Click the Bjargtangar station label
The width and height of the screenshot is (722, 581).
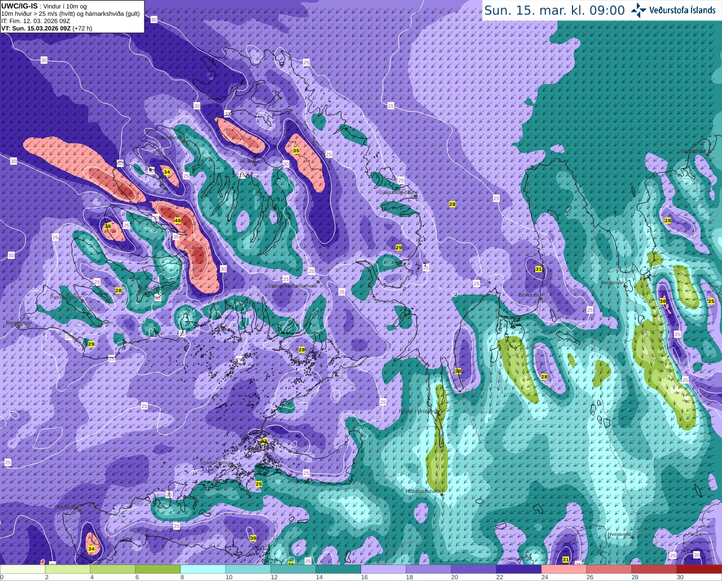(x=18, y=323)
